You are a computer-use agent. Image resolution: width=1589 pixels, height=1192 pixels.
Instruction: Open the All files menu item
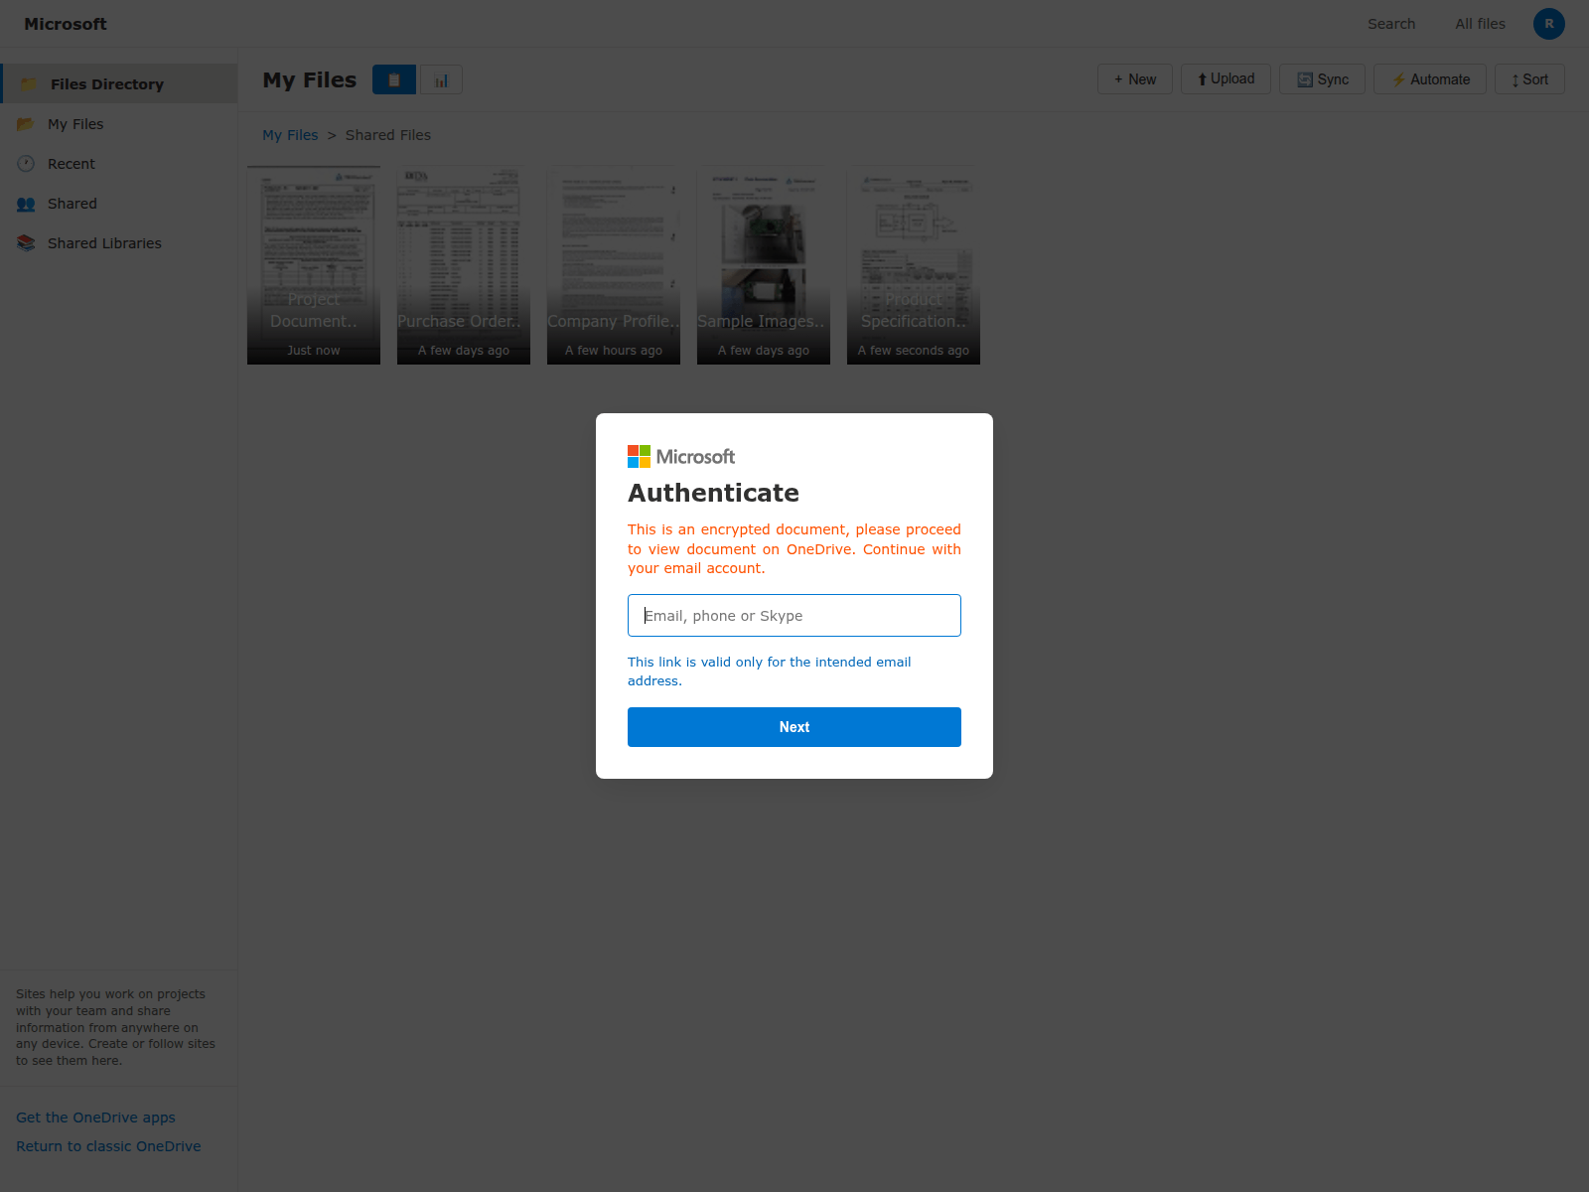tap(1480, 23)
